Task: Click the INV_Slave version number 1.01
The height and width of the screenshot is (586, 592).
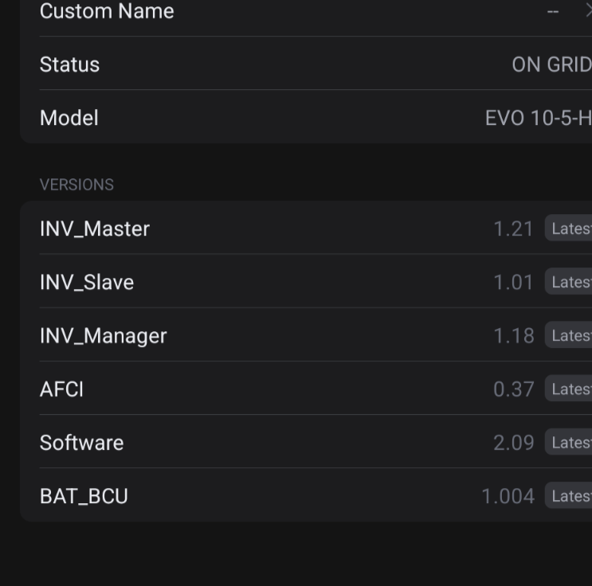Action: pos(513,282)
